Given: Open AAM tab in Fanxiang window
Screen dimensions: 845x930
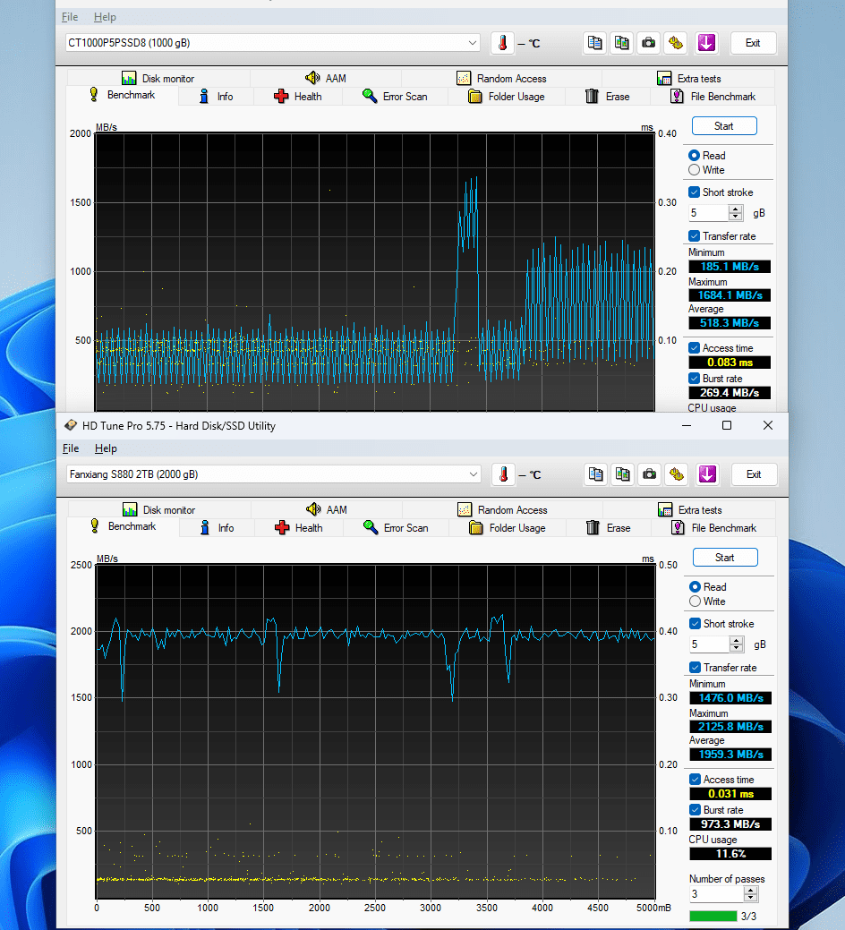Looking at the screenshot, I should point(327,509).
